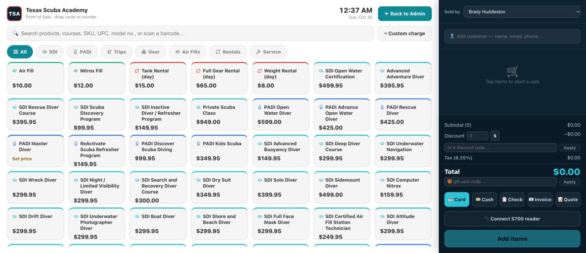Click the PADI Master Diver badge icon

15,143
